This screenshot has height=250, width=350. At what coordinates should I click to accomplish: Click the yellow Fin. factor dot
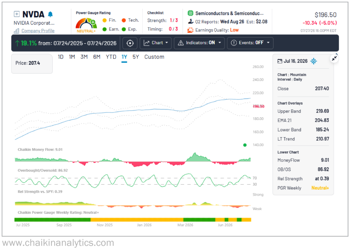[x=105, y=20]
